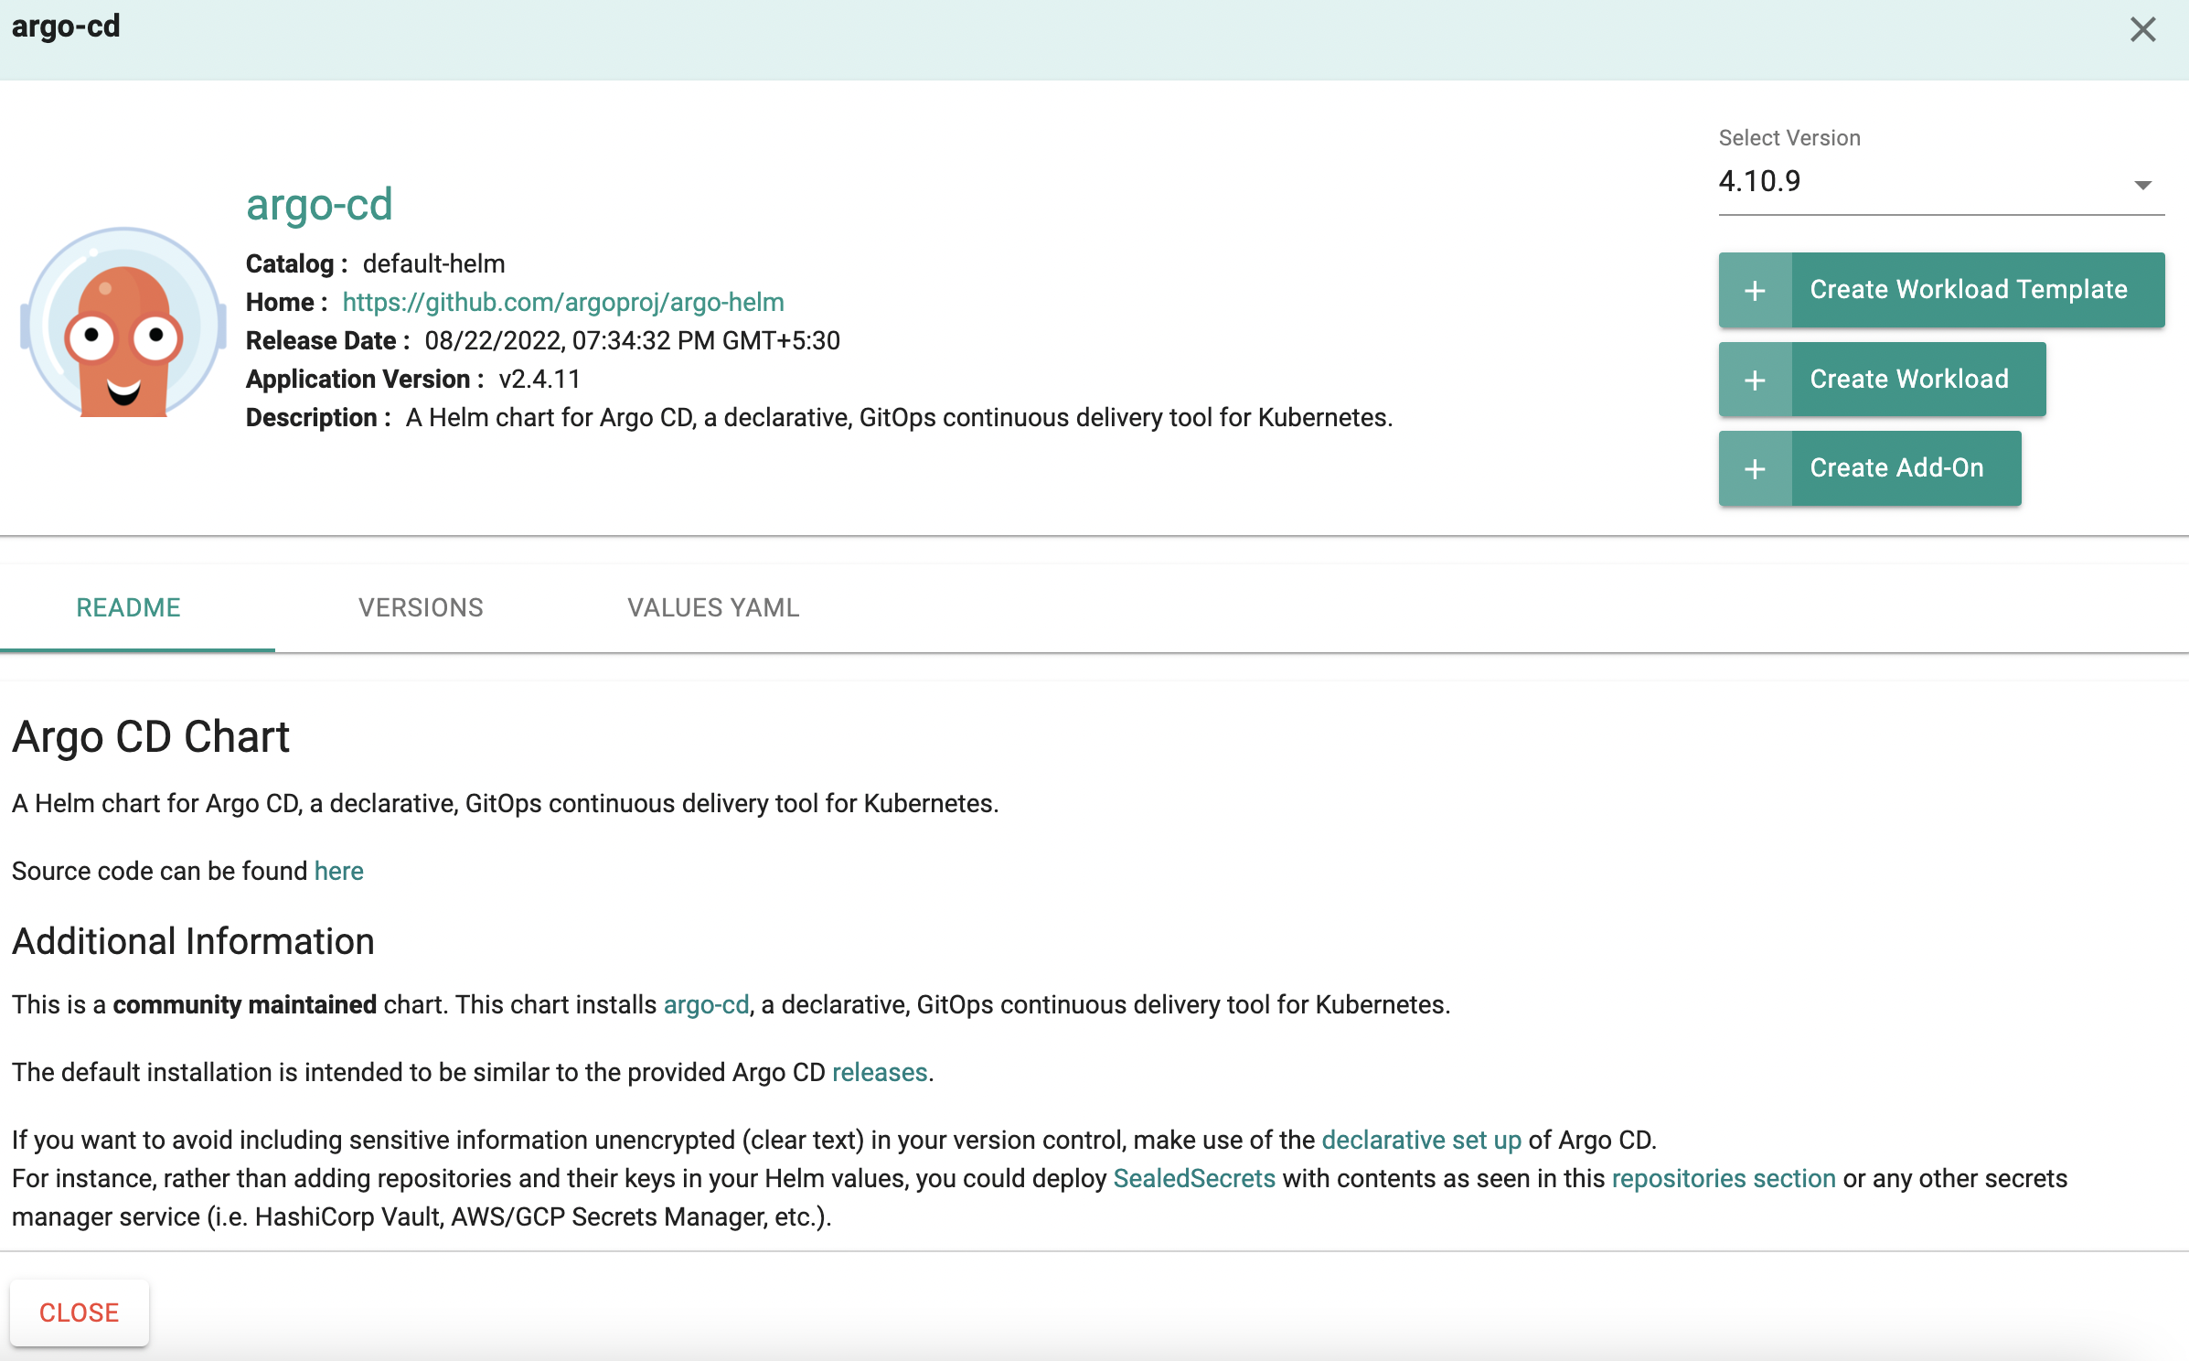Open the Select Version dropdown arrow
Viewport: 2189px width, 1361px height.
pyautogui.click(x=2142, y=185)
